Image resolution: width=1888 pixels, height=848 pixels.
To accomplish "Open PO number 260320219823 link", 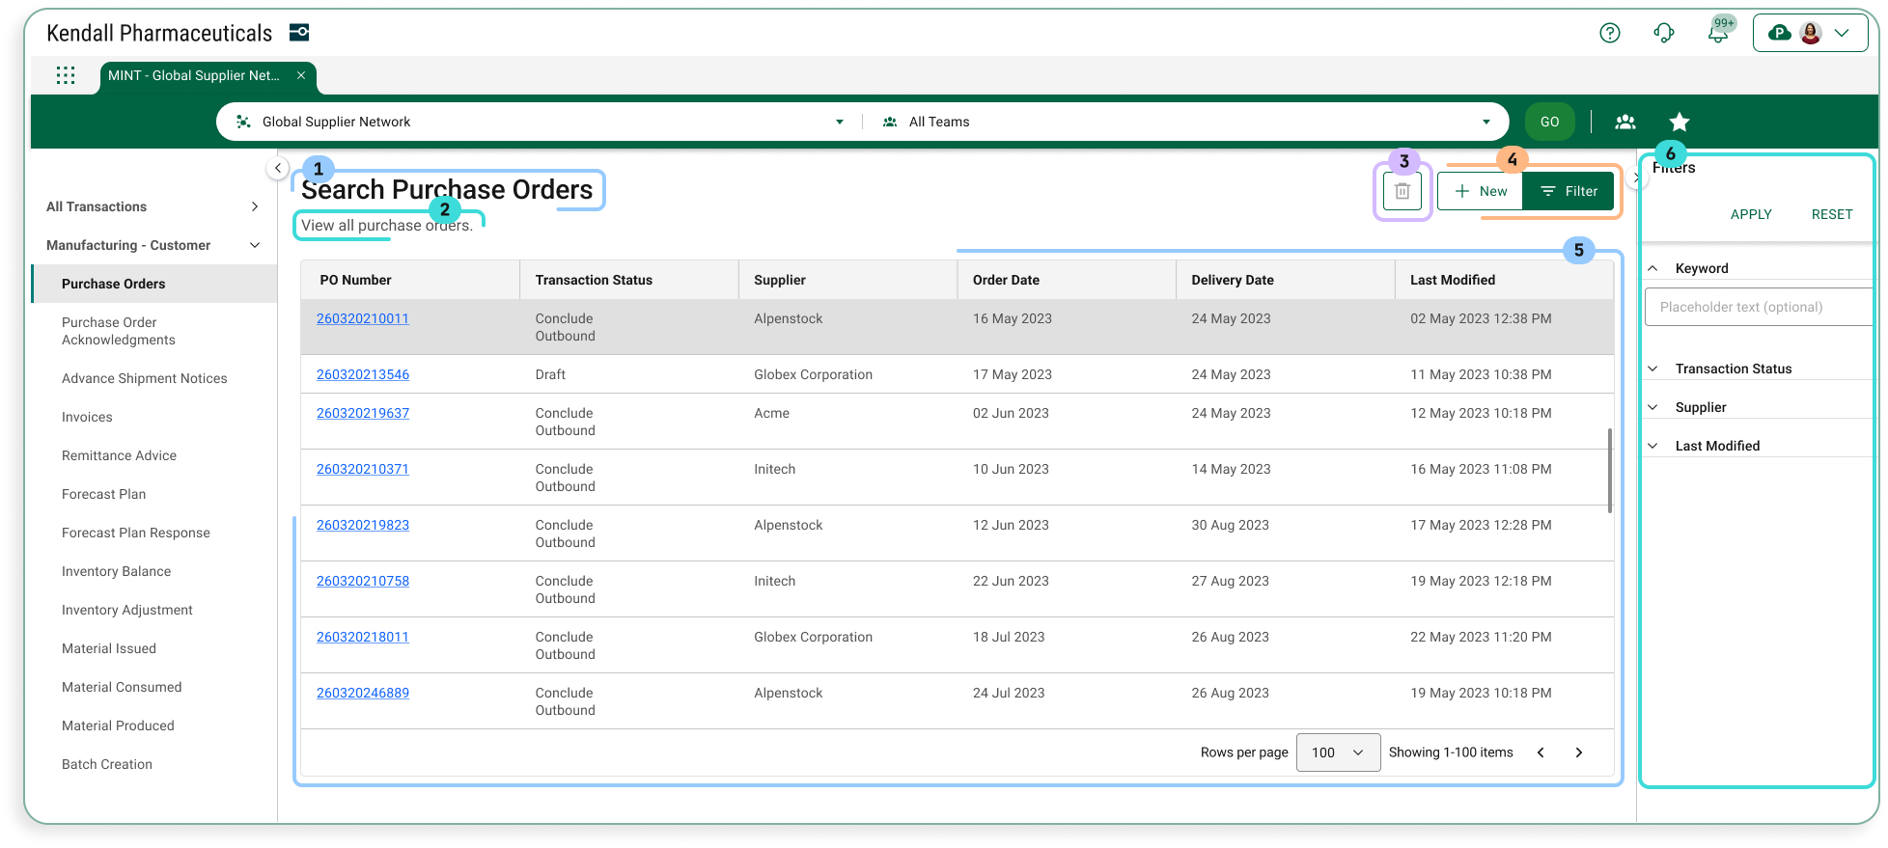I will click(363, 525).
